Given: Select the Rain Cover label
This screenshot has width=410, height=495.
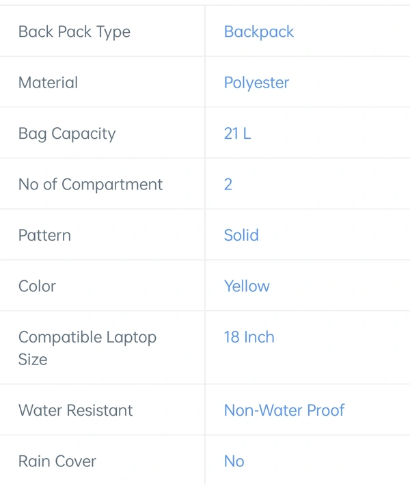Looking at the screenshot, I should (x=57, y=461).
